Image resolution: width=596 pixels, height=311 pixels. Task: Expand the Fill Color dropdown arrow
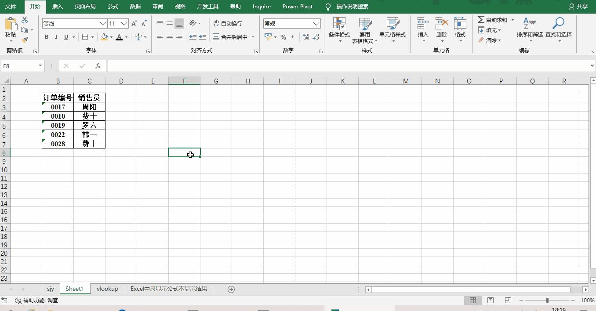(x=111, y=38)
